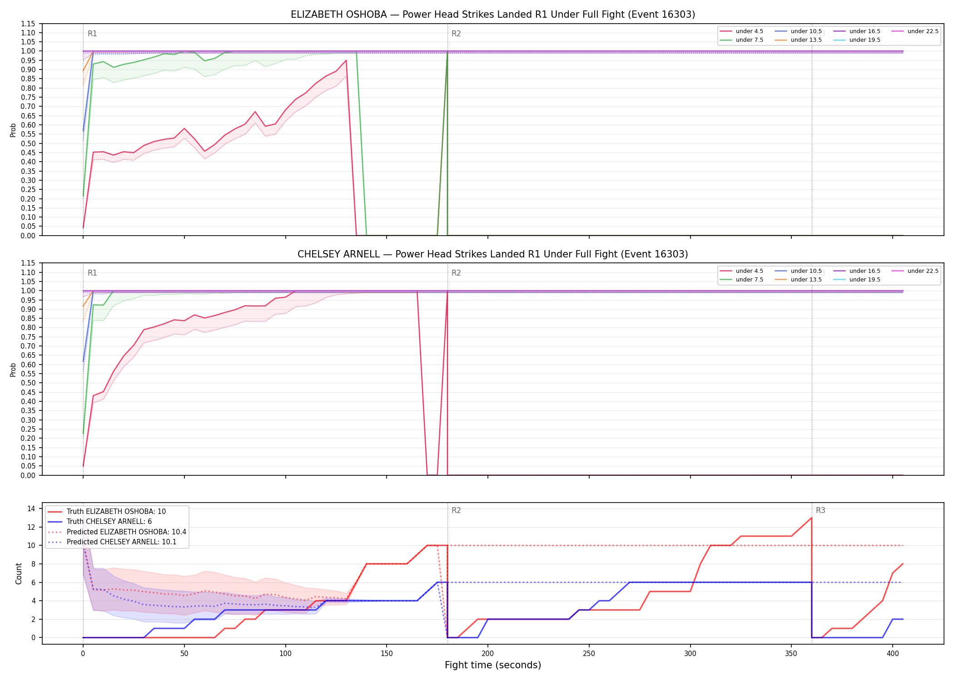Click the x-axis tick label '250'
This screenshot has width=954, height=681.
tap(589, 653)
